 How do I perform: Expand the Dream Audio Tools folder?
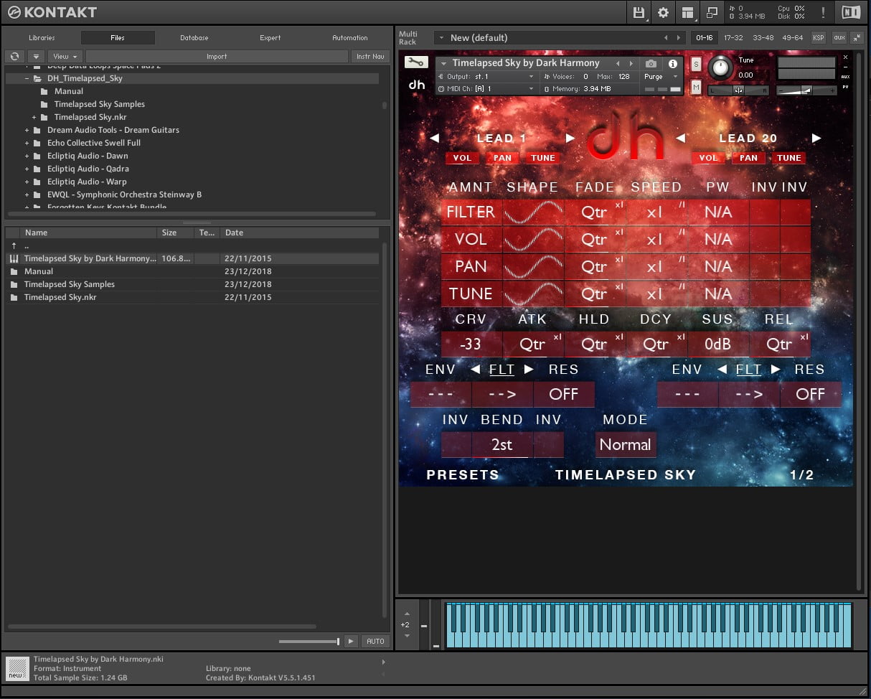click(27, 131)
